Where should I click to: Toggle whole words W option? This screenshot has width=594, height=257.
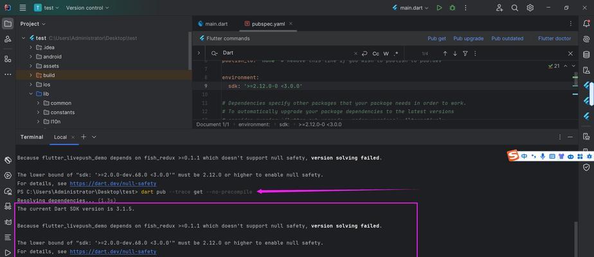point(386,53)
